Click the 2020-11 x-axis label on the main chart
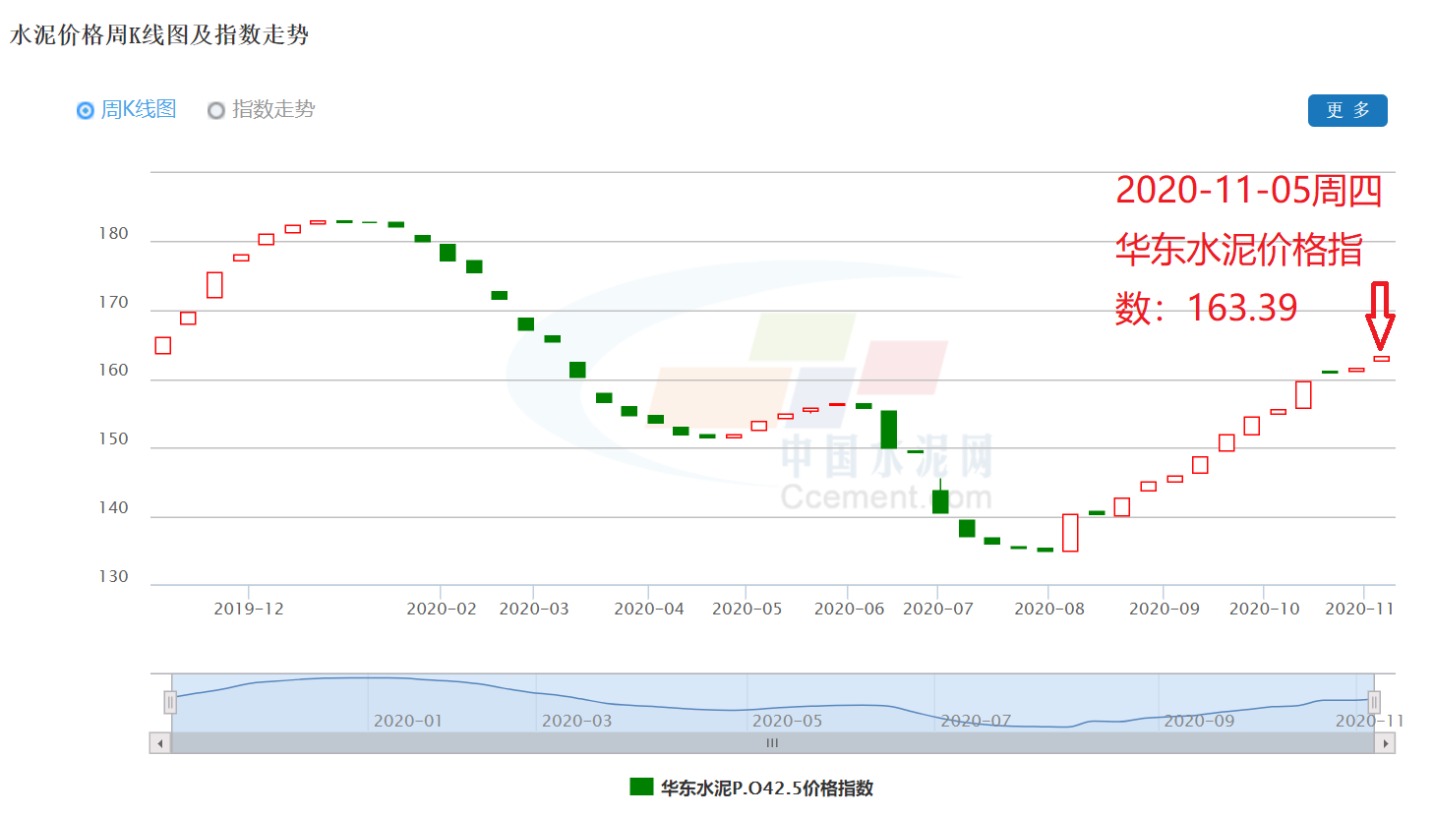1434x816 pixels. 1359,609
